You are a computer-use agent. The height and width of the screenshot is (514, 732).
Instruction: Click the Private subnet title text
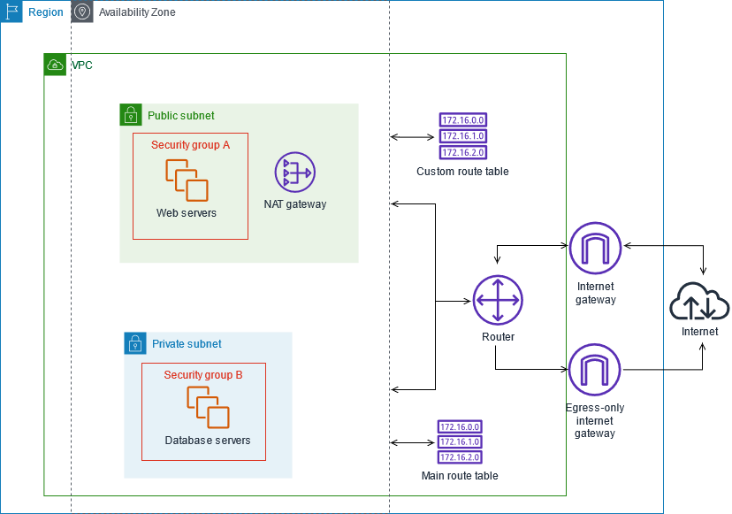click(187, 344)
